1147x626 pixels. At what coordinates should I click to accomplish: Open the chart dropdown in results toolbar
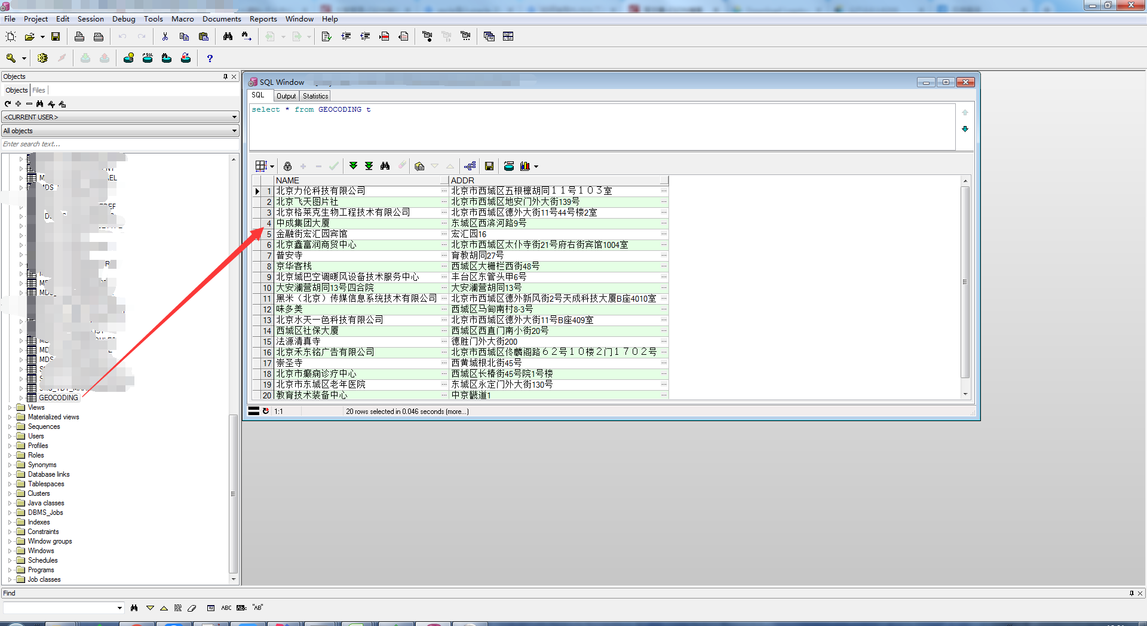pyautogui.click(x=536, y=167)
